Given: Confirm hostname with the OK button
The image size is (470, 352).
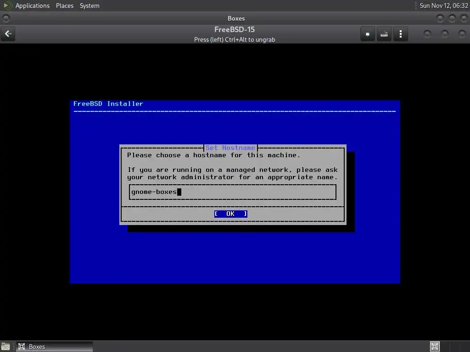Looking at the screenshot, I should tap(230, 214).
